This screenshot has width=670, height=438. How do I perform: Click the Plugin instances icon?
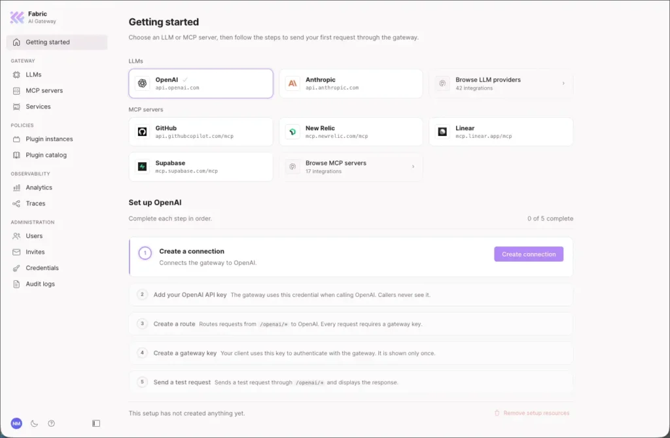click(x=16, y=139)
